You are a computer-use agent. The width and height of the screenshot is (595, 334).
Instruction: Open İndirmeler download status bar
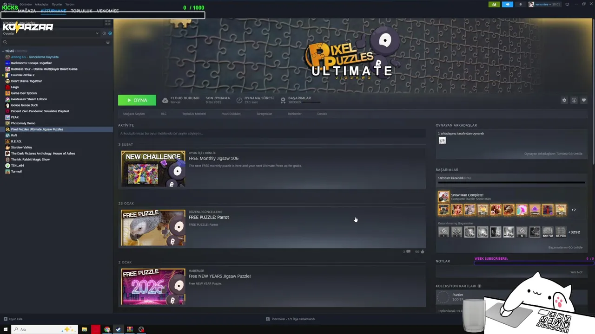pyautogui.click(x=291, y=319)
